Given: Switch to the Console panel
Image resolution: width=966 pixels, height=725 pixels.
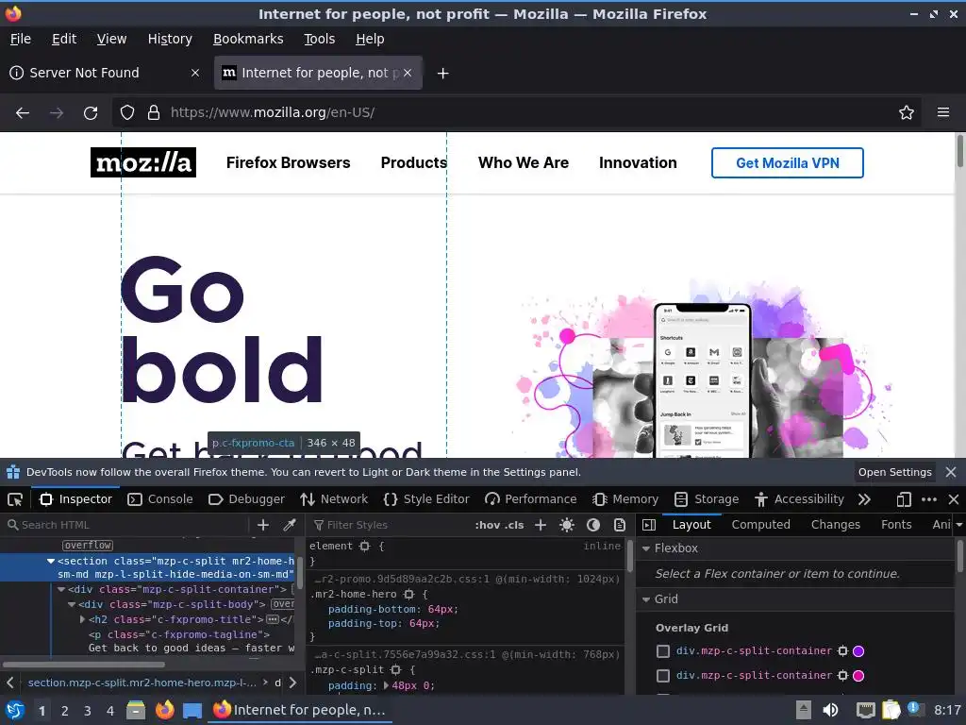Looking at the screenshot, I should tap(160, 499).
